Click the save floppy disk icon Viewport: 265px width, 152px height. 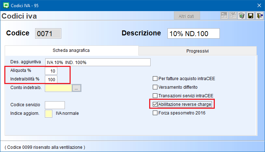point(251,16)
